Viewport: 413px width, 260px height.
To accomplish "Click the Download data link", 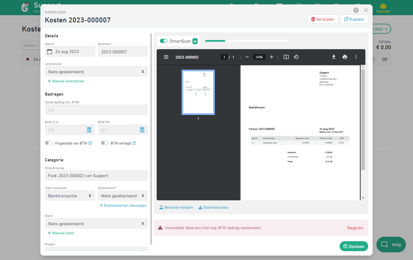I will pos(213,207).
